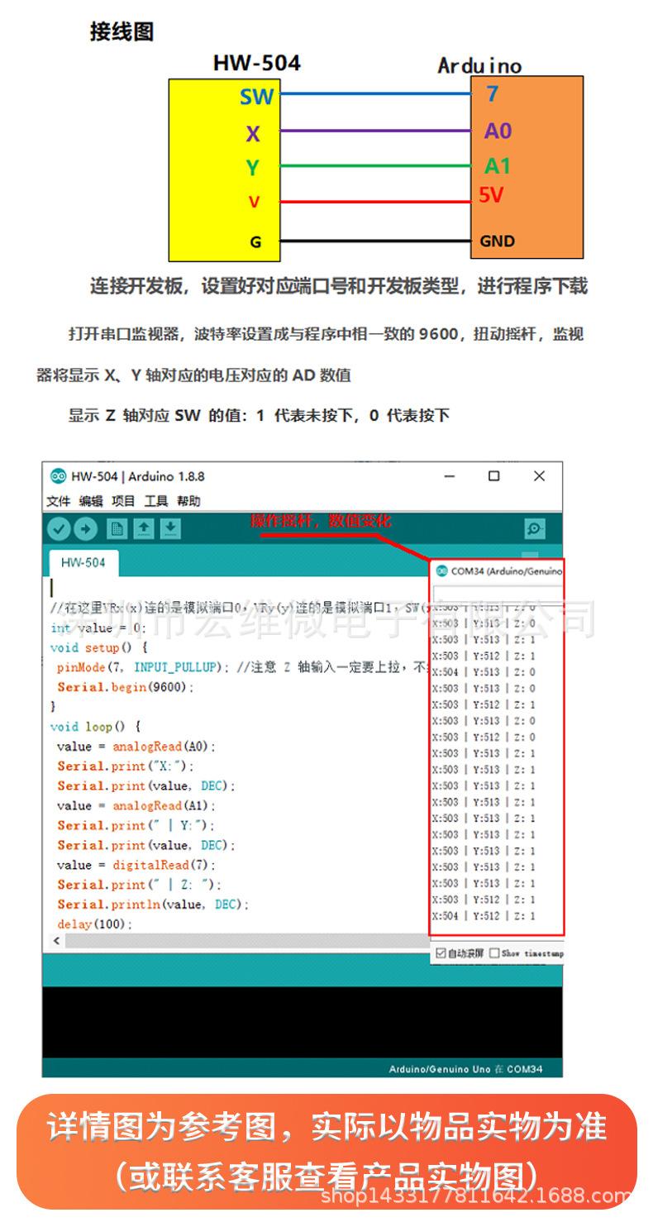The height and width of the screenshot is (1222, 653).
Task: Create a new sketch via toolbar icon
Action: 117,528
